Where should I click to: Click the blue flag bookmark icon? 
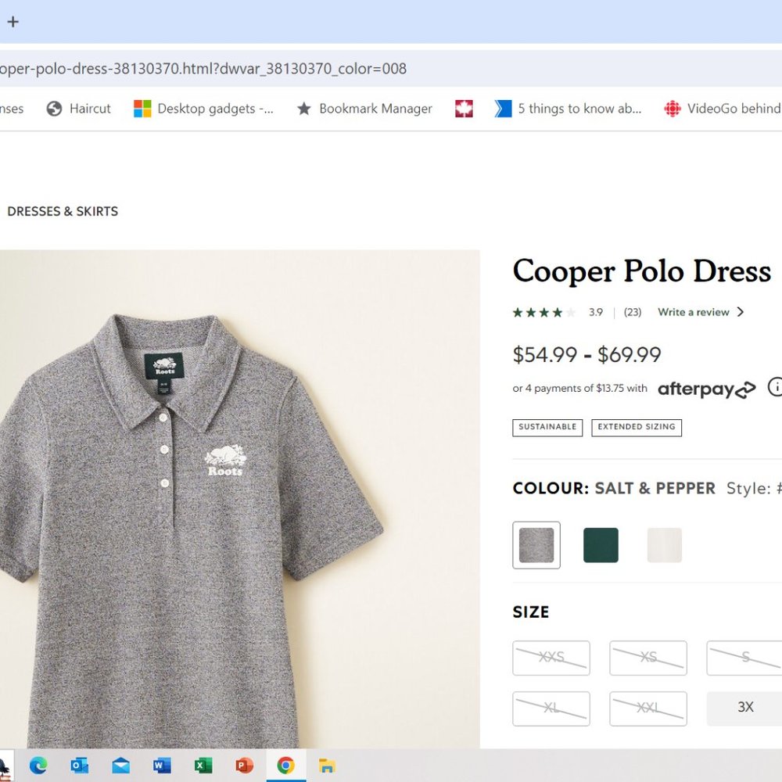click(503, 109)
